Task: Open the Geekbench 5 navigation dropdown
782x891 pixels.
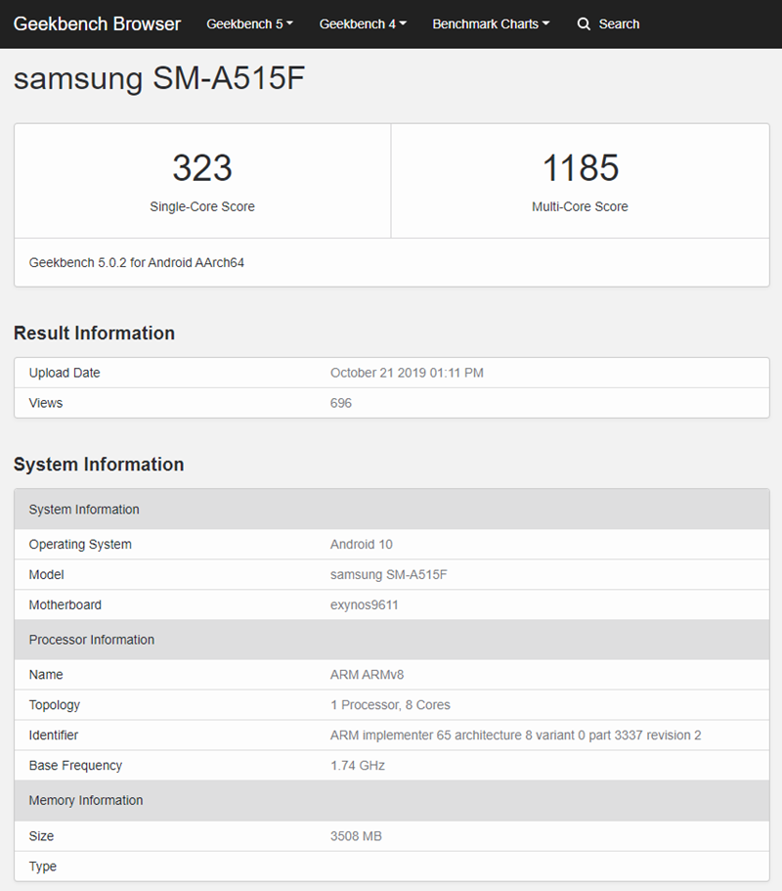Action: tap(249, 23)
